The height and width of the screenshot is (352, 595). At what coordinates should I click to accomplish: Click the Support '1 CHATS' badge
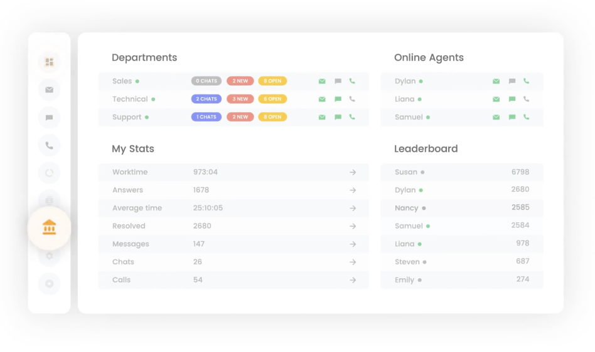[206, 117]
